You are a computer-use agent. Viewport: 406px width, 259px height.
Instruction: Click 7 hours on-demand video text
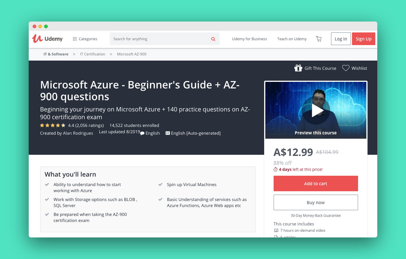(303, 231)
